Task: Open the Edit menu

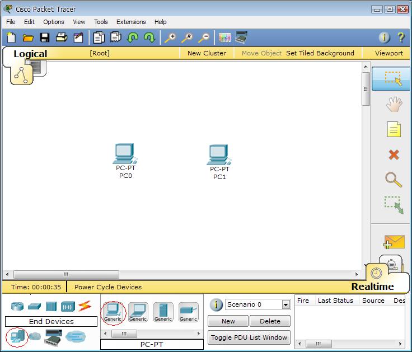Action: [x=29, y=22]
